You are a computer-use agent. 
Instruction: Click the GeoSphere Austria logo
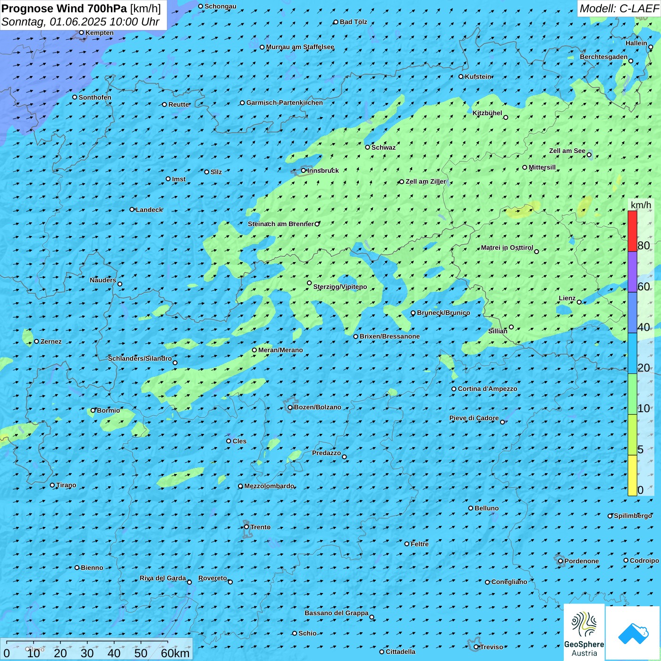(584, 632)
